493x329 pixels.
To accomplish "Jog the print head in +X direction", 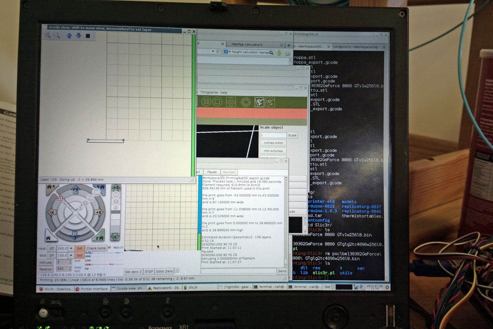I will [x=99, y=212].
